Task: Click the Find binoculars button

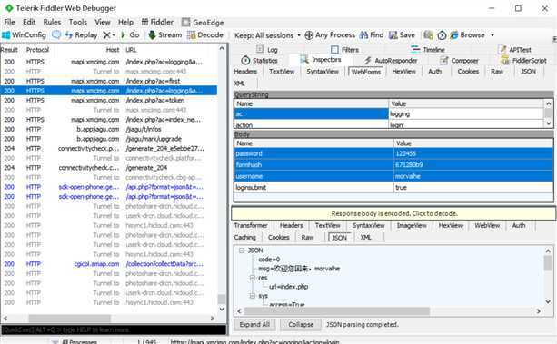Action: click(372, 34)
